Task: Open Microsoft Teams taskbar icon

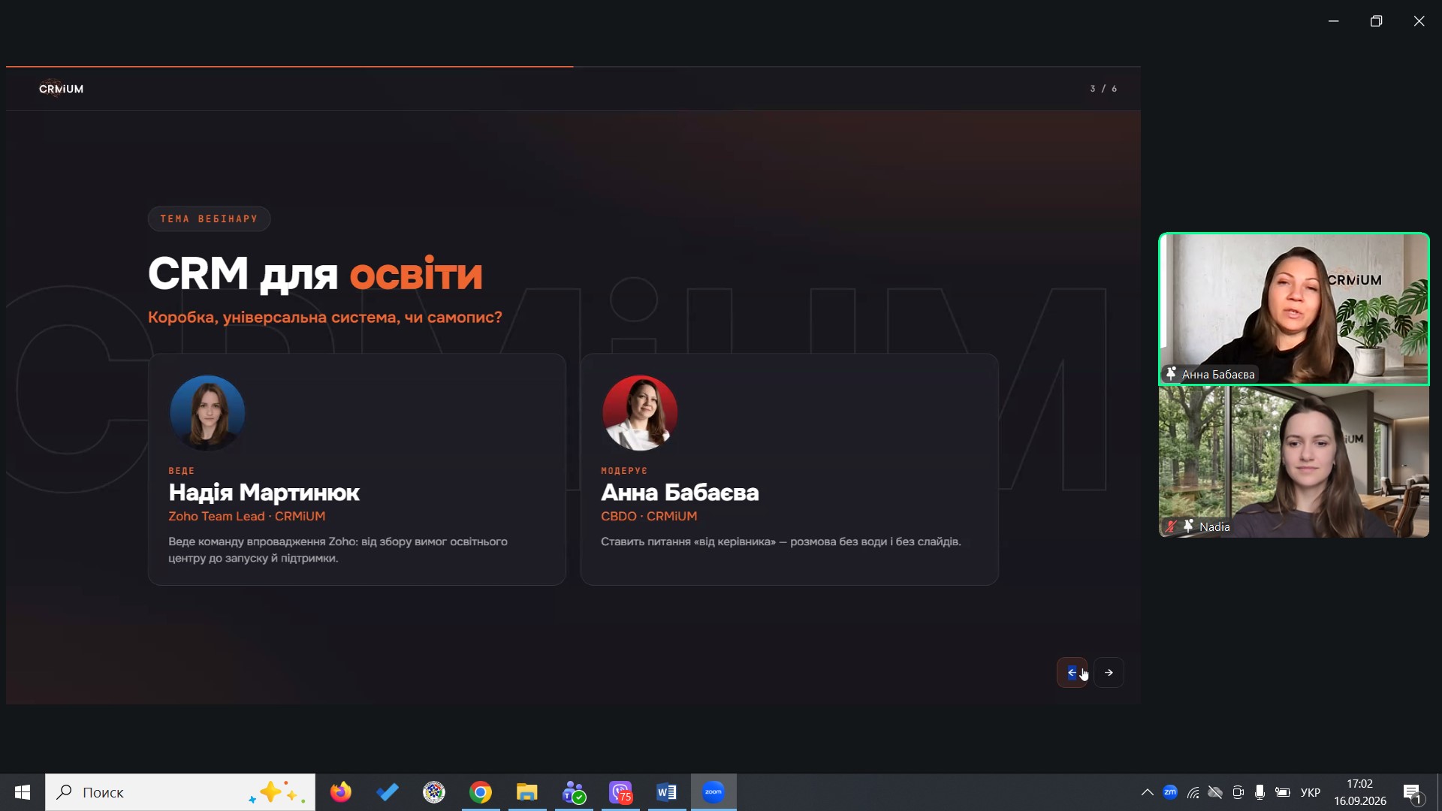Action: pyautogui.click(x=574, y=792)
